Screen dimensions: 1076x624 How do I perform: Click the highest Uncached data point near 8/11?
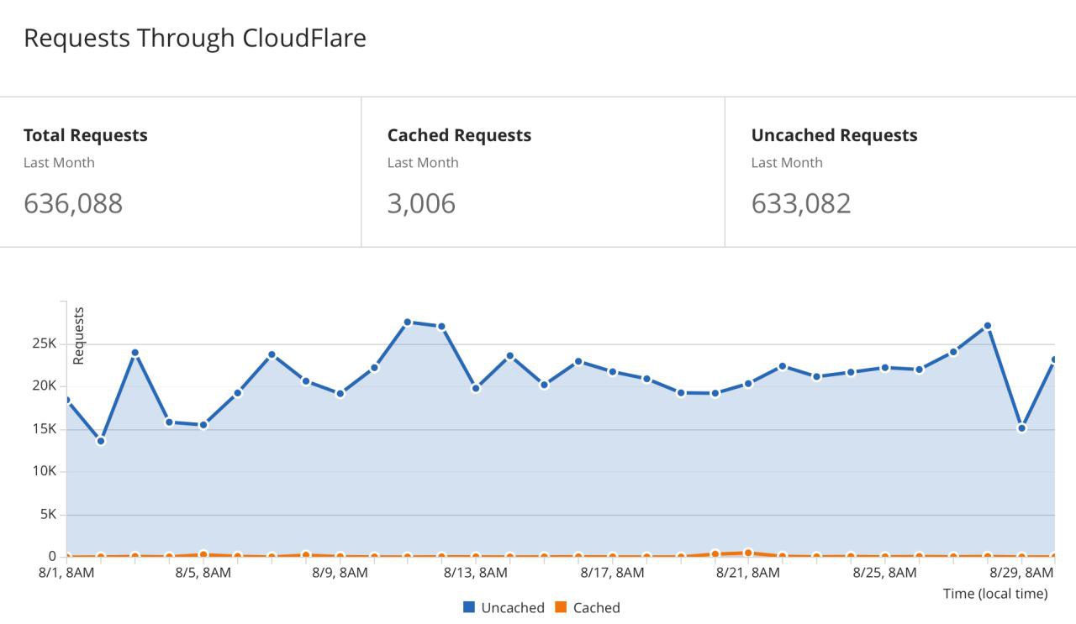[x=408, y=322]
